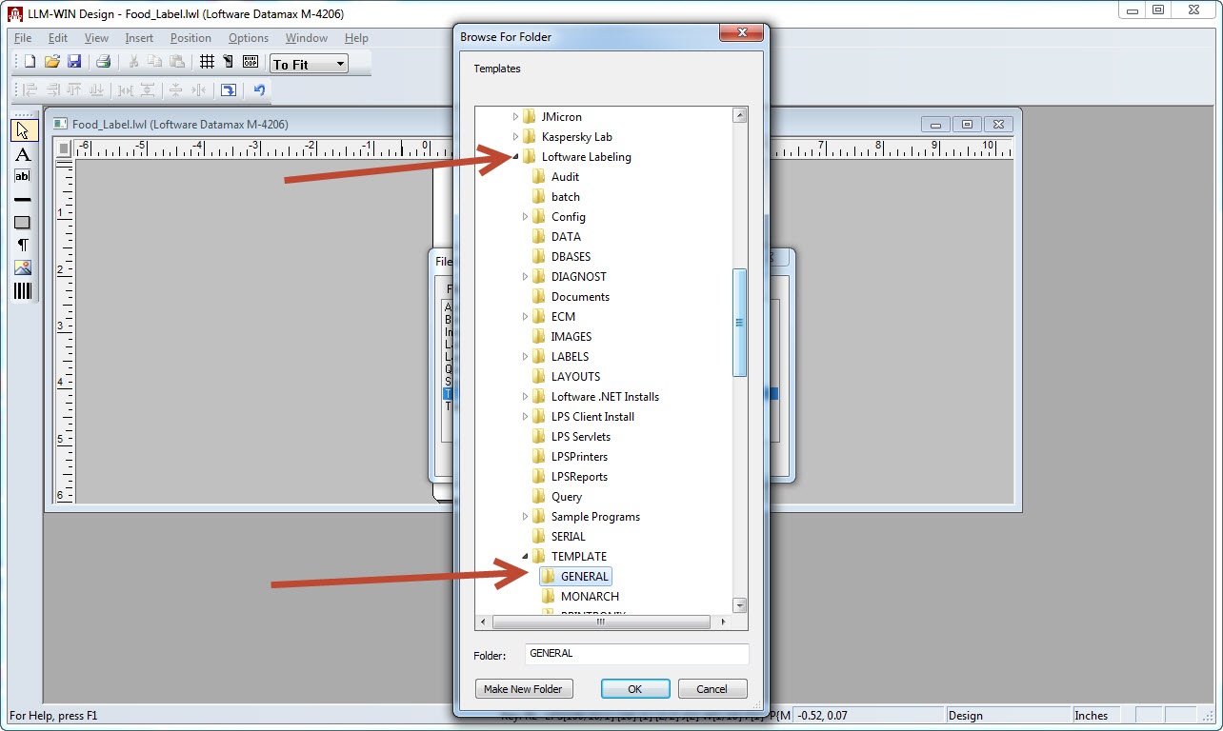Select the LAYOUTS folder
This screenshot has width=1223, height=731.
pos(575,377)
